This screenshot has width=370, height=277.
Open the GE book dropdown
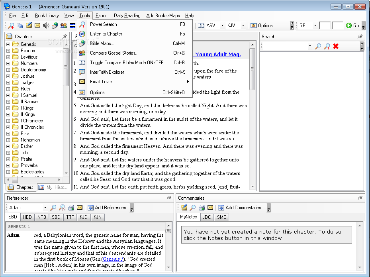[x=315, y=26]
